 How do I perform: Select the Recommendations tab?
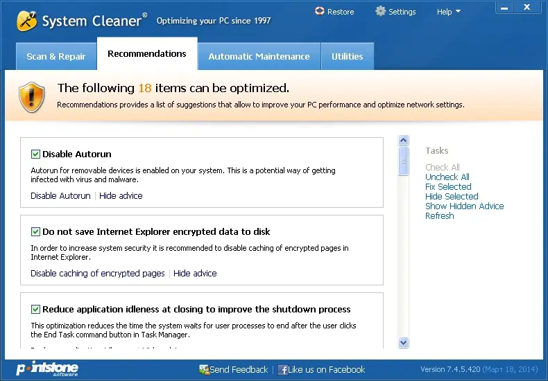pos(147,54)
